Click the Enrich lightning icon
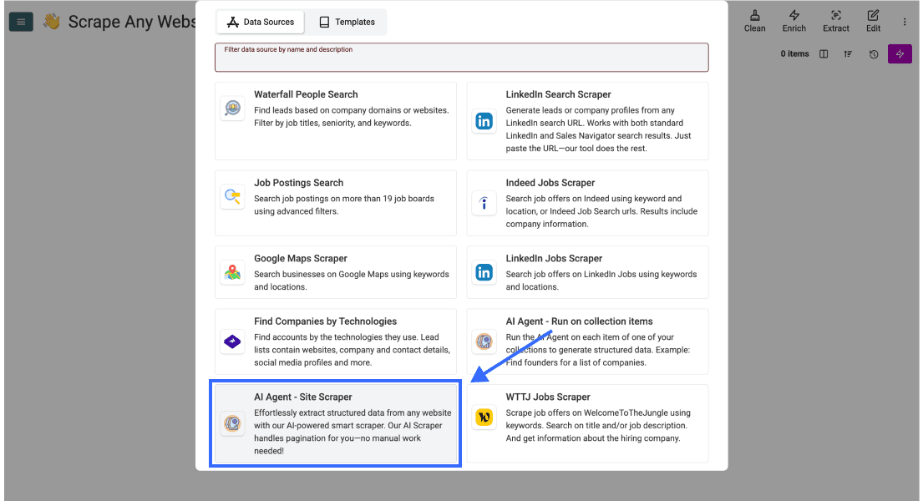The width and height of the screenshot is (923, 501). pyautogui.click(x=794, y=15)
